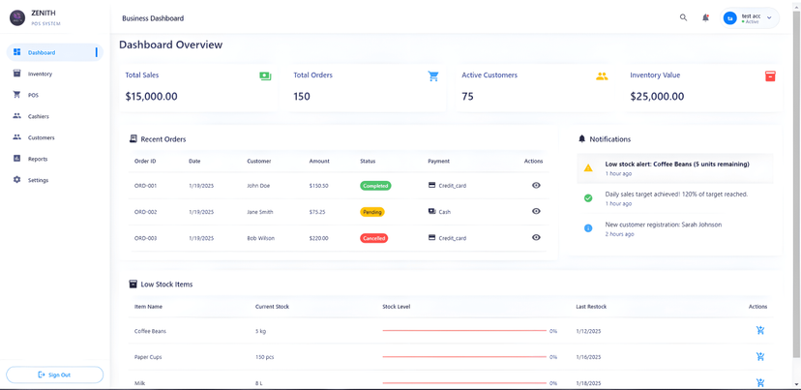Click the Coffee Beans stock level bar

[464, 331]
